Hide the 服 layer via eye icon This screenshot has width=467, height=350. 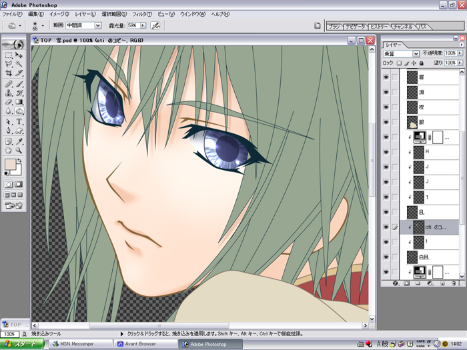(x=386, y=122)
